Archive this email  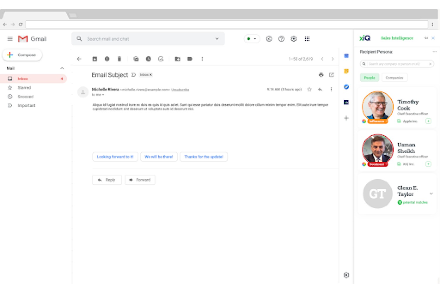click(95, 59)
